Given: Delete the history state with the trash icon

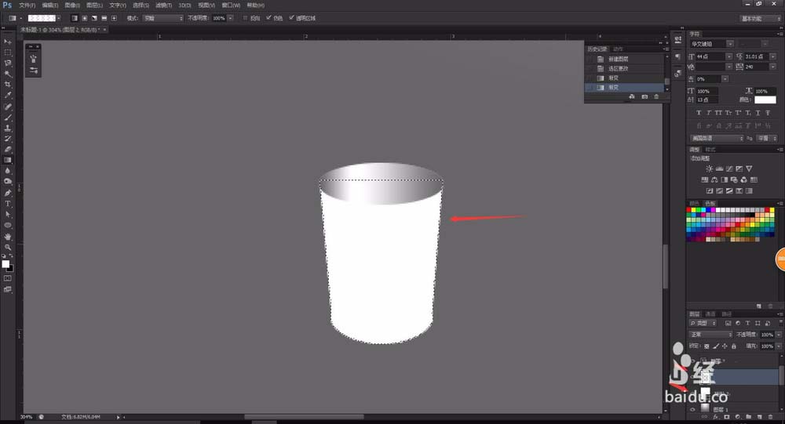Looking at the screenshot, I should point(656,96).
